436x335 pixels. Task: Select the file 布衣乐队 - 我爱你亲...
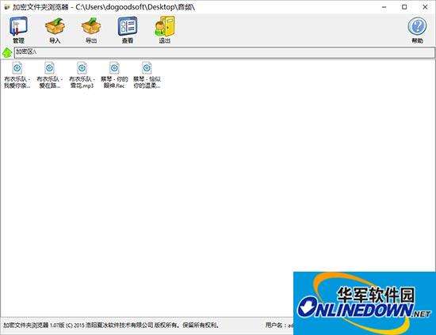click(x=17, y=75)
